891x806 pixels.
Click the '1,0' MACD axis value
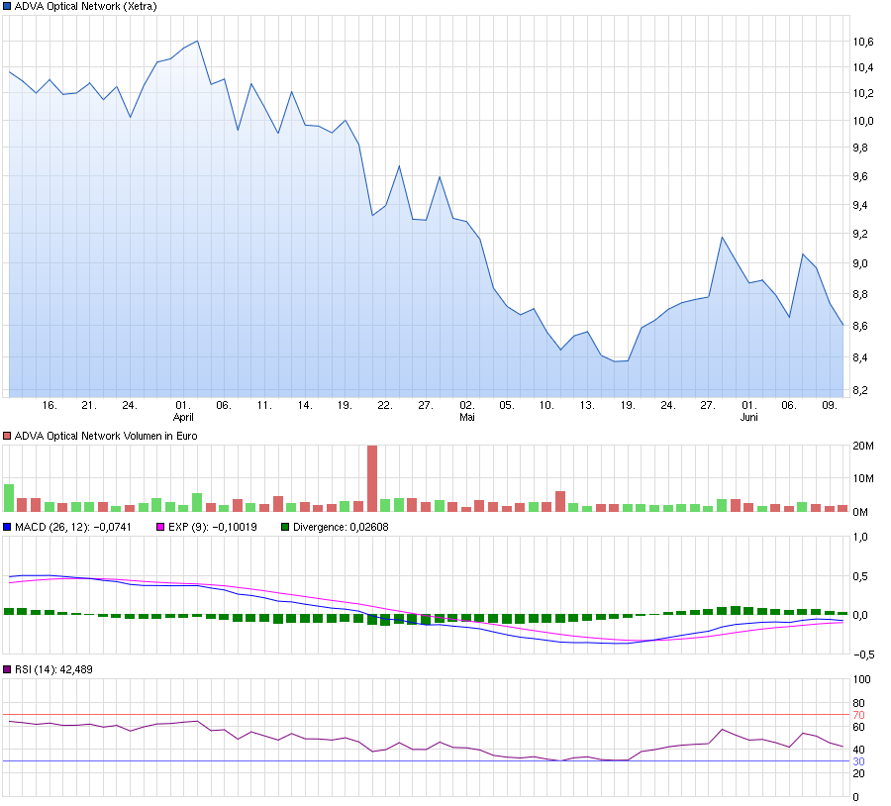[861, 537]
